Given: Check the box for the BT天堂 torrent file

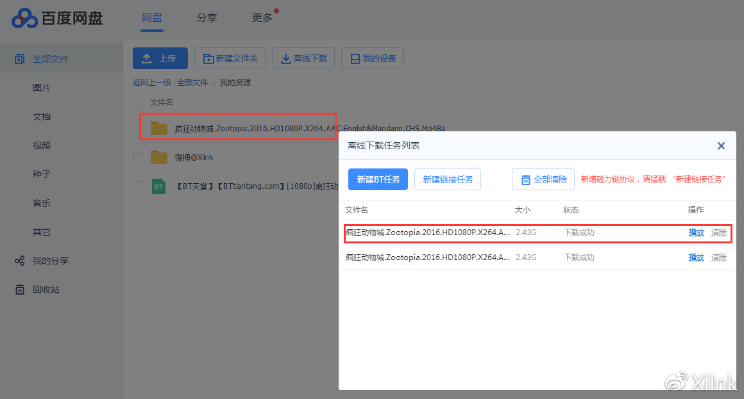Looking at the screenshot, I should [x=138, y=186].
